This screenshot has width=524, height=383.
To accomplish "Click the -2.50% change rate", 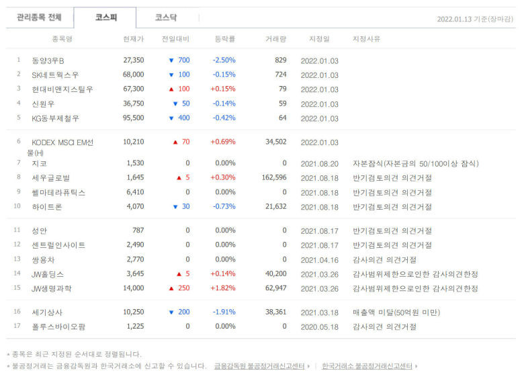I will coord(224,60).
